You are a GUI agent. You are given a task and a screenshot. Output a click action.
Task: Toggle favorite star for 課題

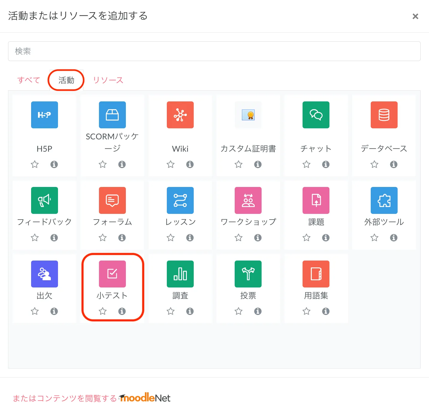coord(306,238)
